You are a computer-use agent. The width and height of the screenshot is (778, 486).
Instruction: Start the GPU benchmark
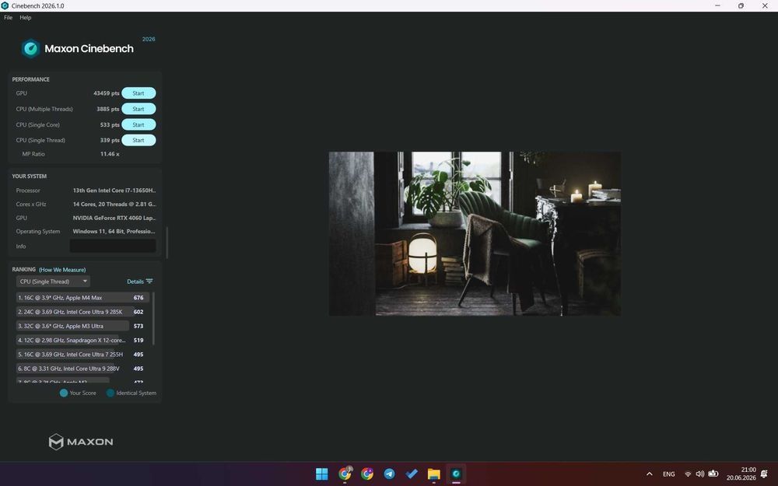[138, 93]
